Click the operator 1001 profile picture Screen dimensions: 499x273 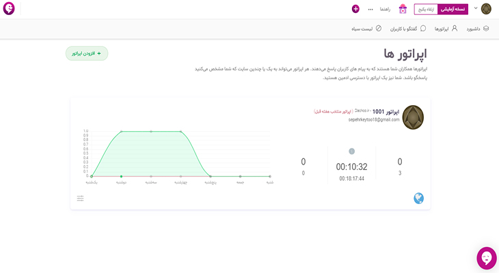(413, 117)
